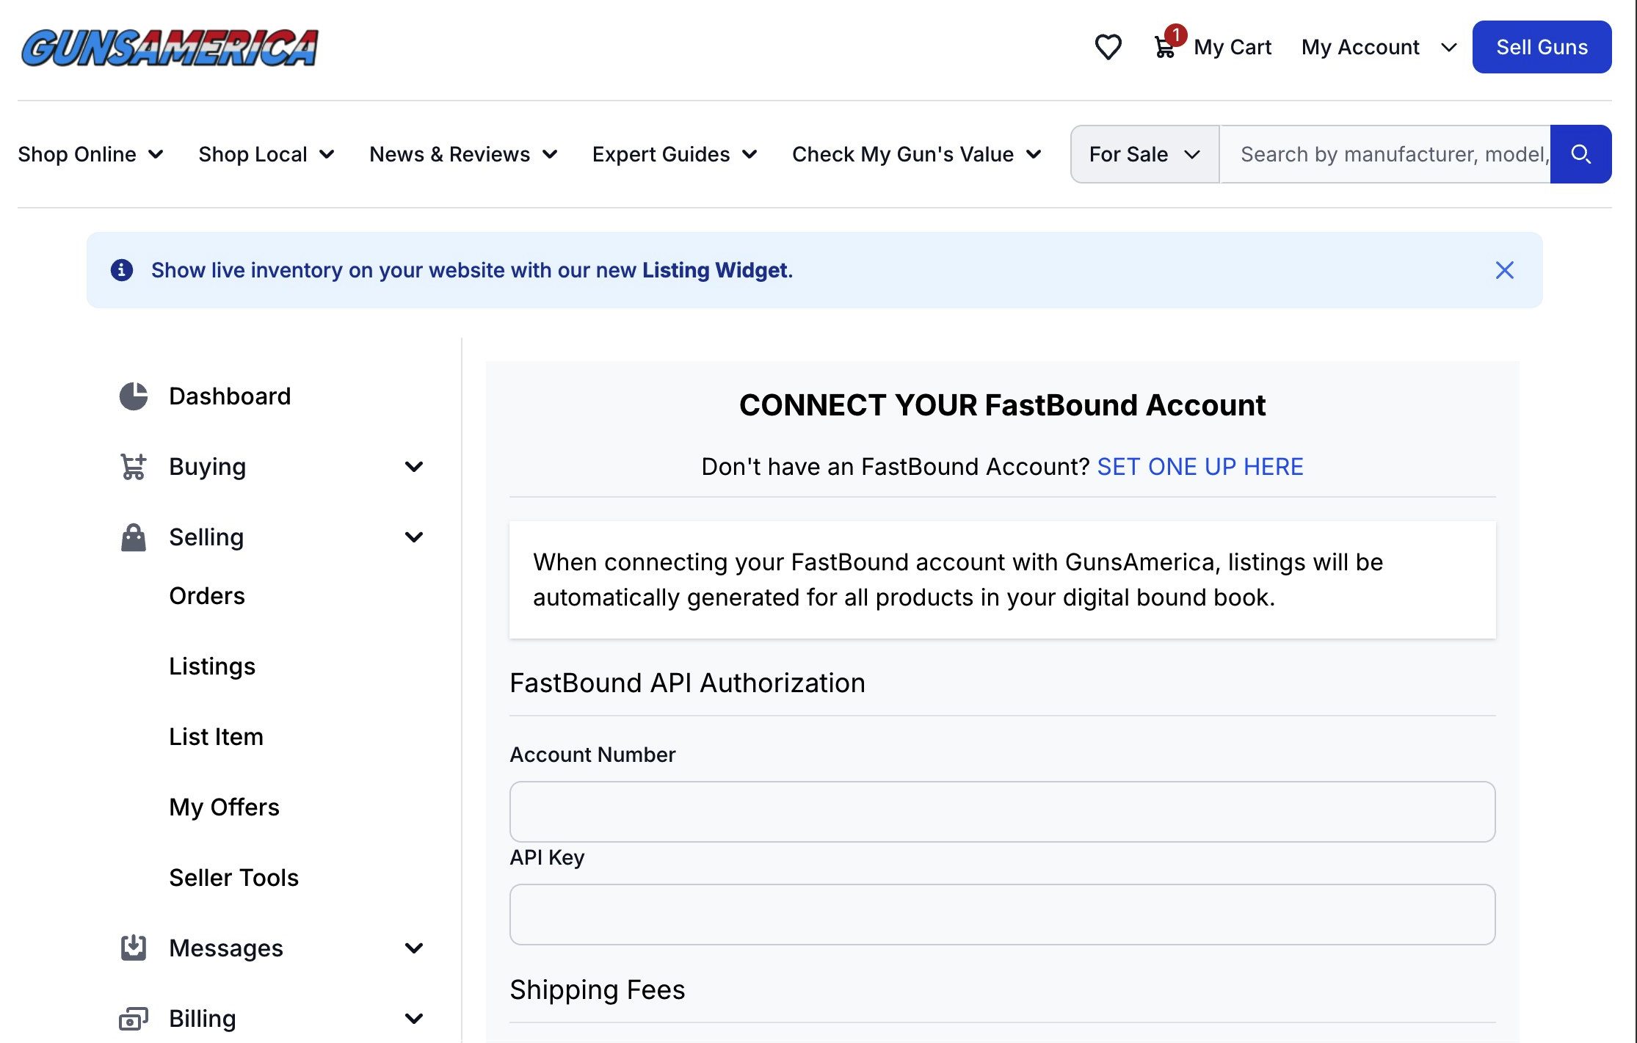This screenshot has height=1043, width=1637.
Task: Collapse the Selling sidebar section chevron
Action: pyautogui.click(x=414, y=537)
